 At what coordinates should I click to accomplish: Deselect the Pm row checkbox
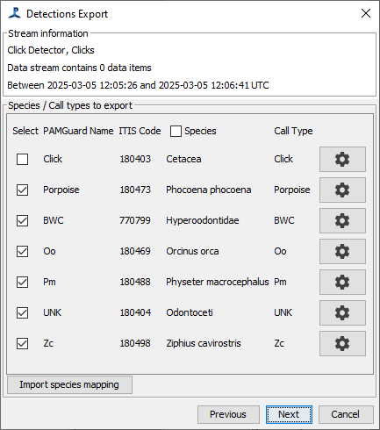click(x=23, y=283)
